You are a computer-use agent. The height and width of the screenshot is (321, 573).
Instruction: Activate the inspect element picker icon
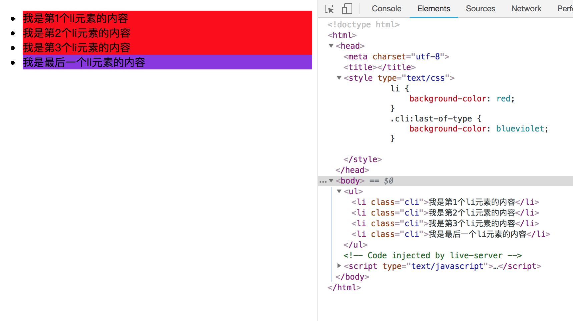(x=329, y=9)
